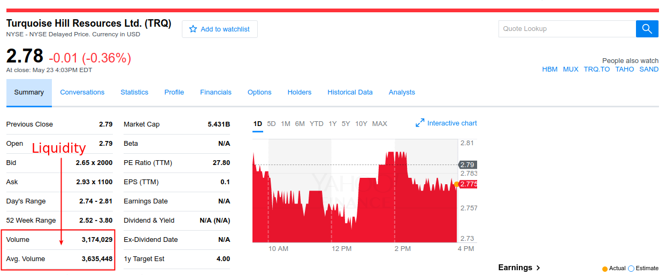Select the 1D chart range

tap(258, 124)
